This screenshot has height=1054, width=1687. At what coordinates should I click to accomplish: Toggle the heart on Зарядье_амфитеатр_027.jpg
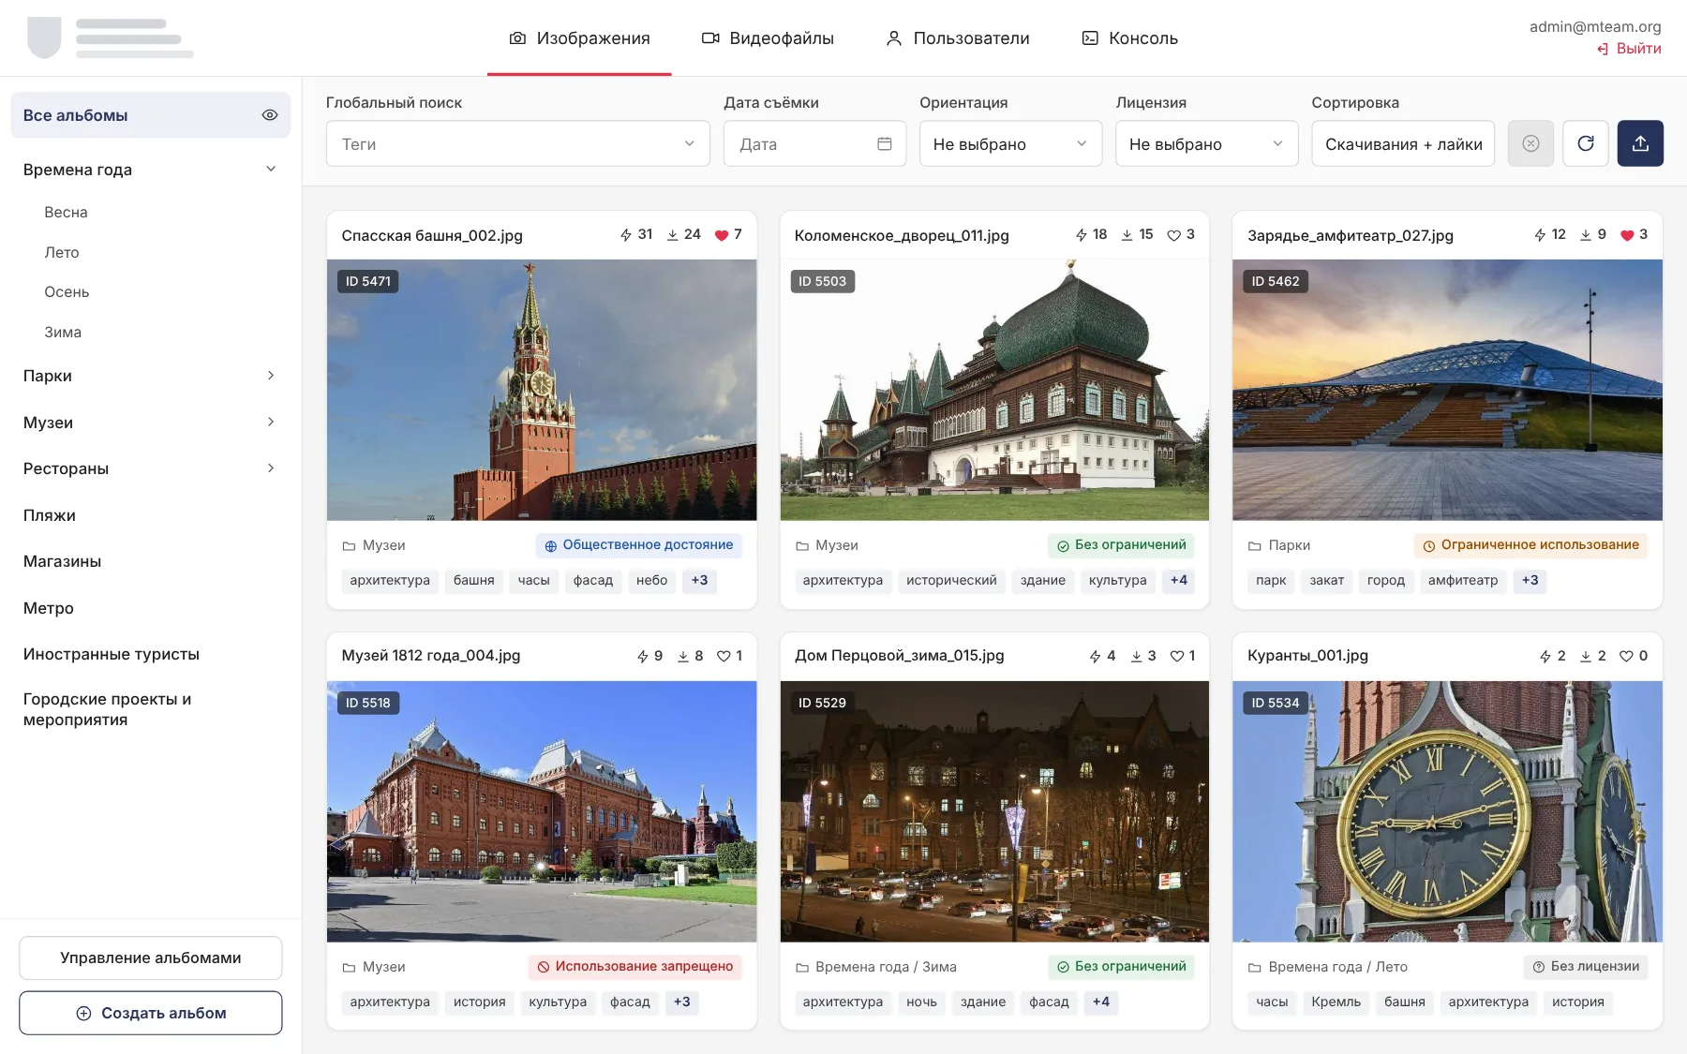click(1627, 235)
